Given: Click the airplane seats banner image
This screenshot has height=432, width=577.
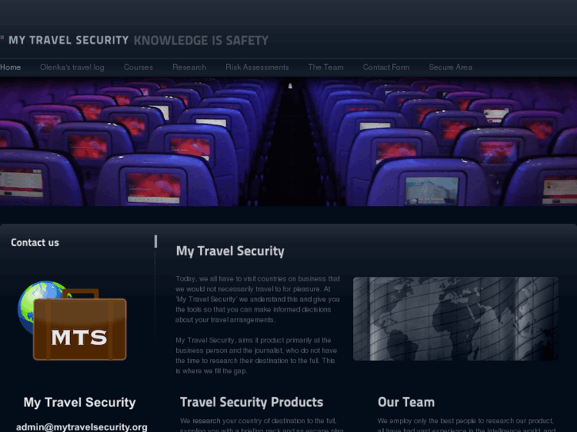Looking at the screenshot, I should [289, 142].
